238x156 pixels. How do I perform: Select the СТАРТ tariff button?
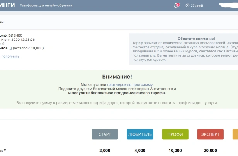[x=105, y=134]
